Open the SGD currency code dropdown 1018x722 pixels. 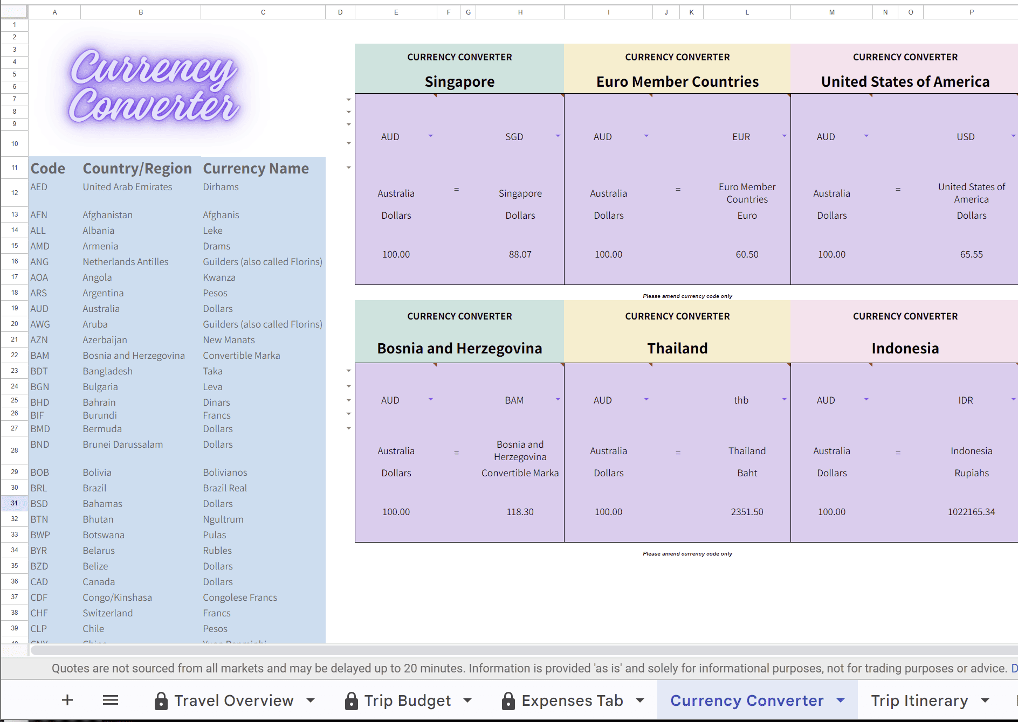click(558, 136)
